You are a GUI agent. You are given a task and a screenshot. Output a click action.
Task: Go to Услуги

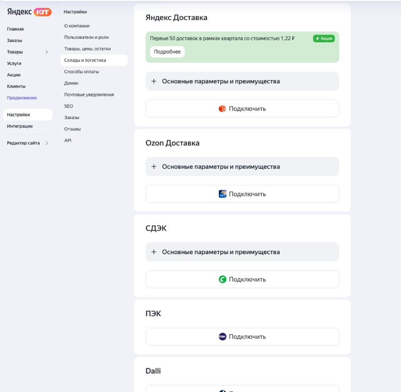click(14, 63)
